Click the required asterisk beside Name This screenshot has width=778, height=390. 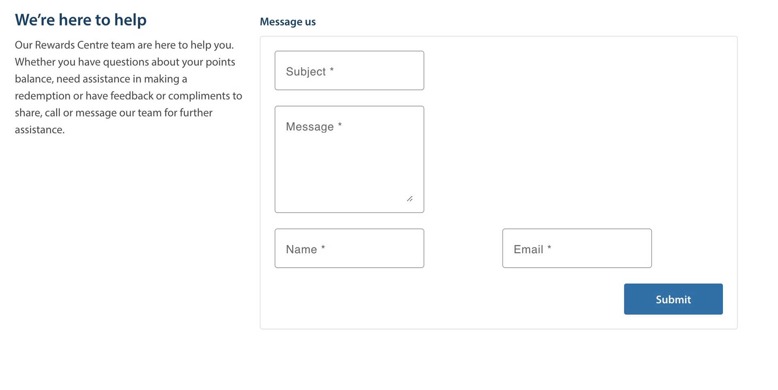[x=323, y=248]
